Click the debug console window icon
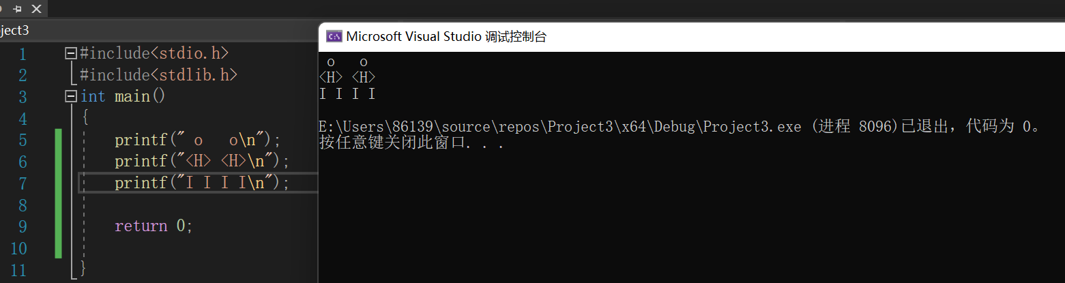 [334, 37]
